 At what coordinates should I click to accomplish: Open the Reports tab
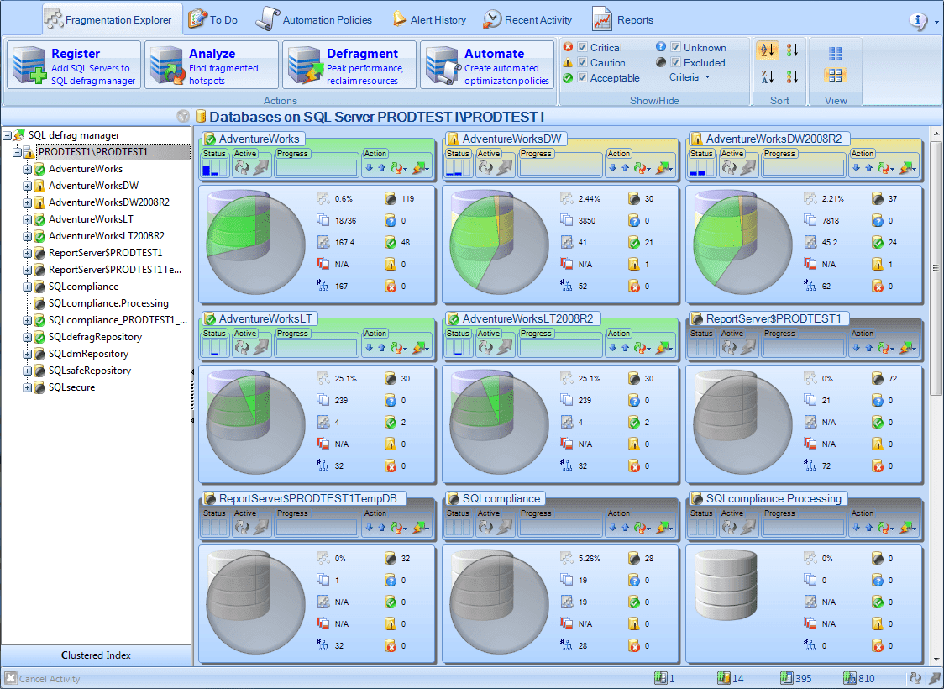coord(623,20)
